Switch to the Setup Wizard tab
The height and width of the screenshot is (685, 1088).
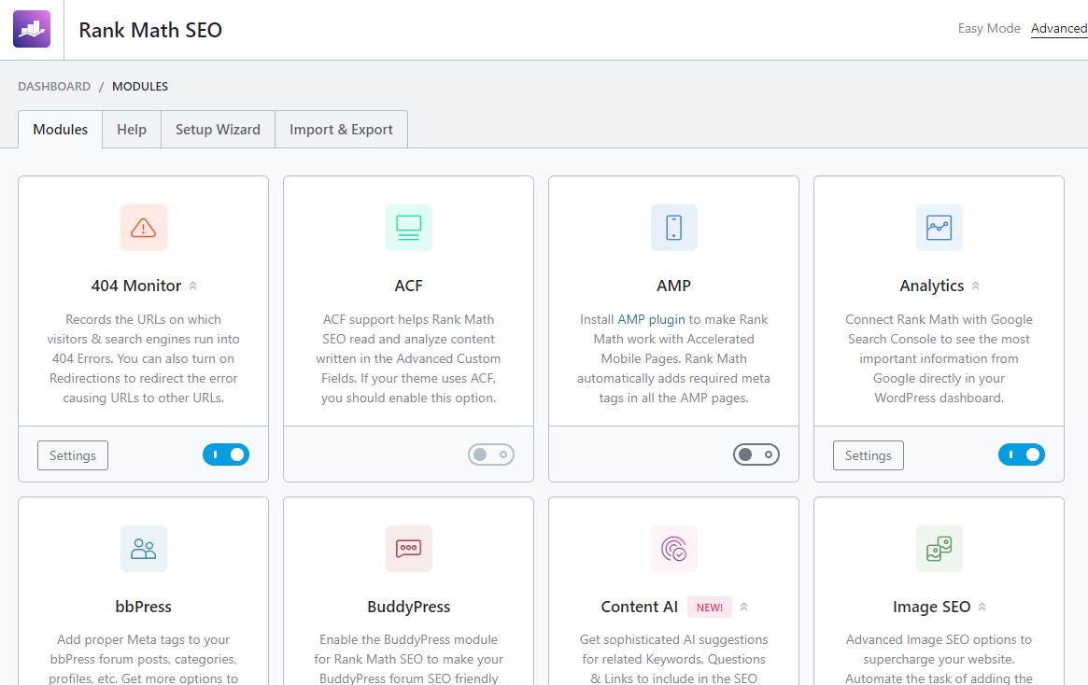218,130
